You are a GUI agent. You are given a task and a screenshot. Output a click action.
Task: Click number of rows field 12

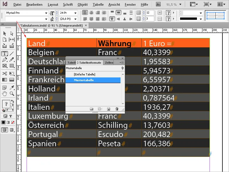(150, 13)
